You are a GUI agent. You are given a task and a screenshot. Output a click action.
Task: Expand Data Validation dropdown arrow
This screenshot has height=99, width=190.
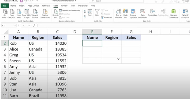[x=147, y=18]
